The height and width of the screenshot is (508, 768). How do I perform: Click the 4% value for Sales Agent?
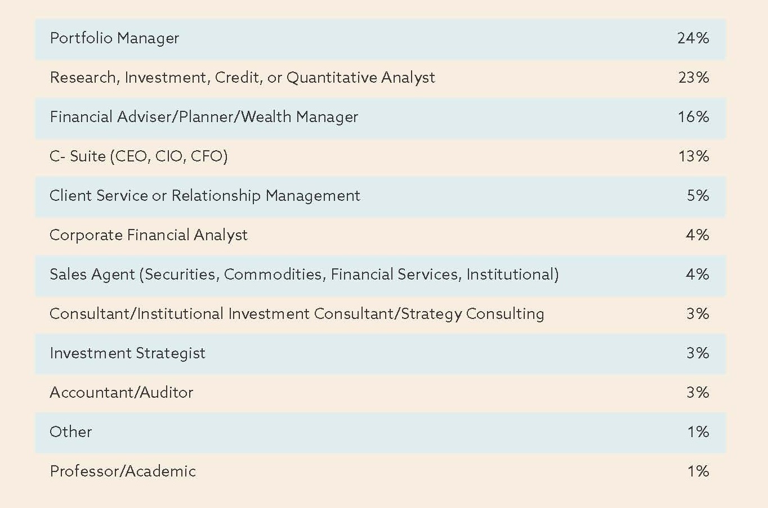click(697, 275)
